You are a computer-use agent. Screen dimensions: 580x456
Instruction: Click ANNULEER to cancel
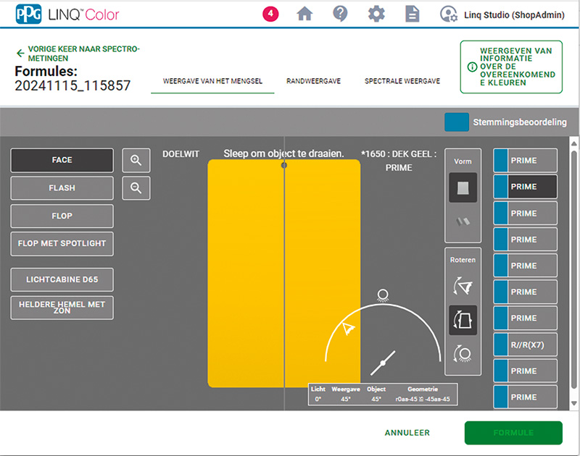point(407,433)
